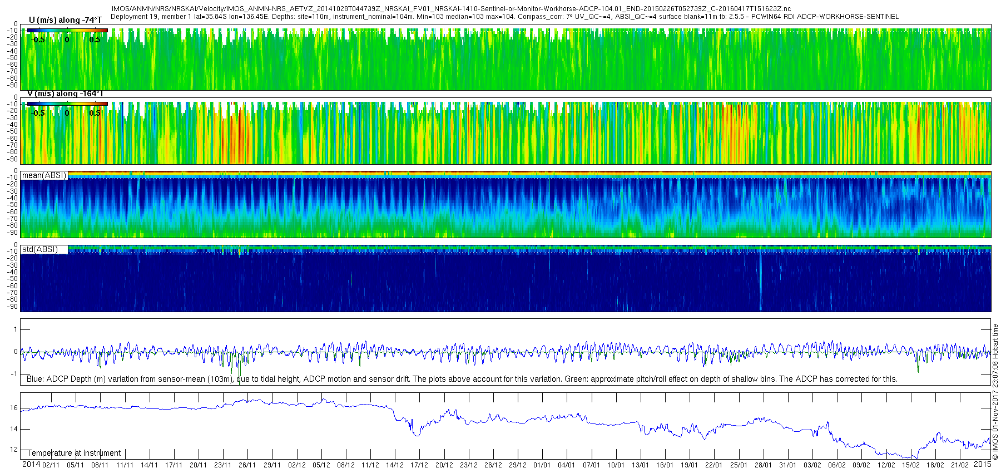Viewport: 1001px width, 473px height.
Task: Click the '25/01' date tick label
Action: pos(739,465)
